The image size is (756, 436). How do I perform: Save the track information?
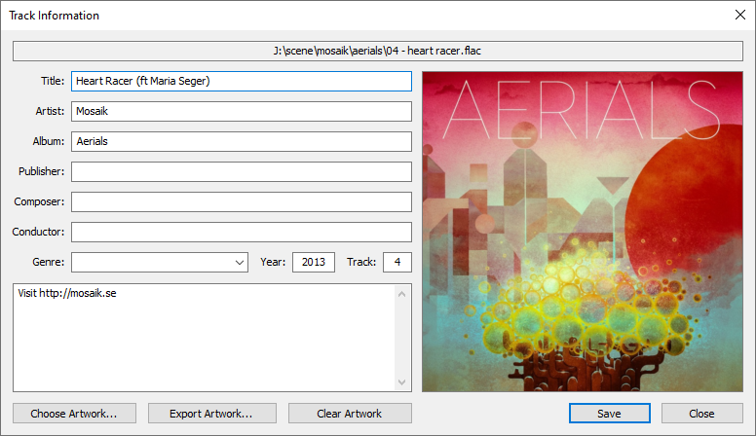click(610, 414)
